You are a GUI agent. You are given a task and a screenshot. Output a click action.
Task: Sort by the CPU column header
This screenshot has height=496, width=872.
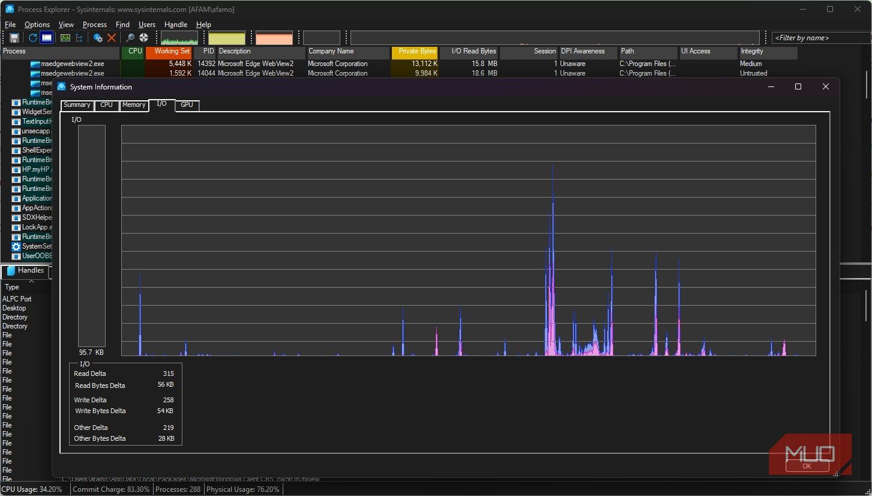pos(133,52)
